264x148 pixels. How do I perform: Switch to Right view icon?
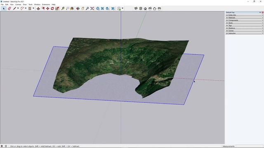[x=150, y=8]
